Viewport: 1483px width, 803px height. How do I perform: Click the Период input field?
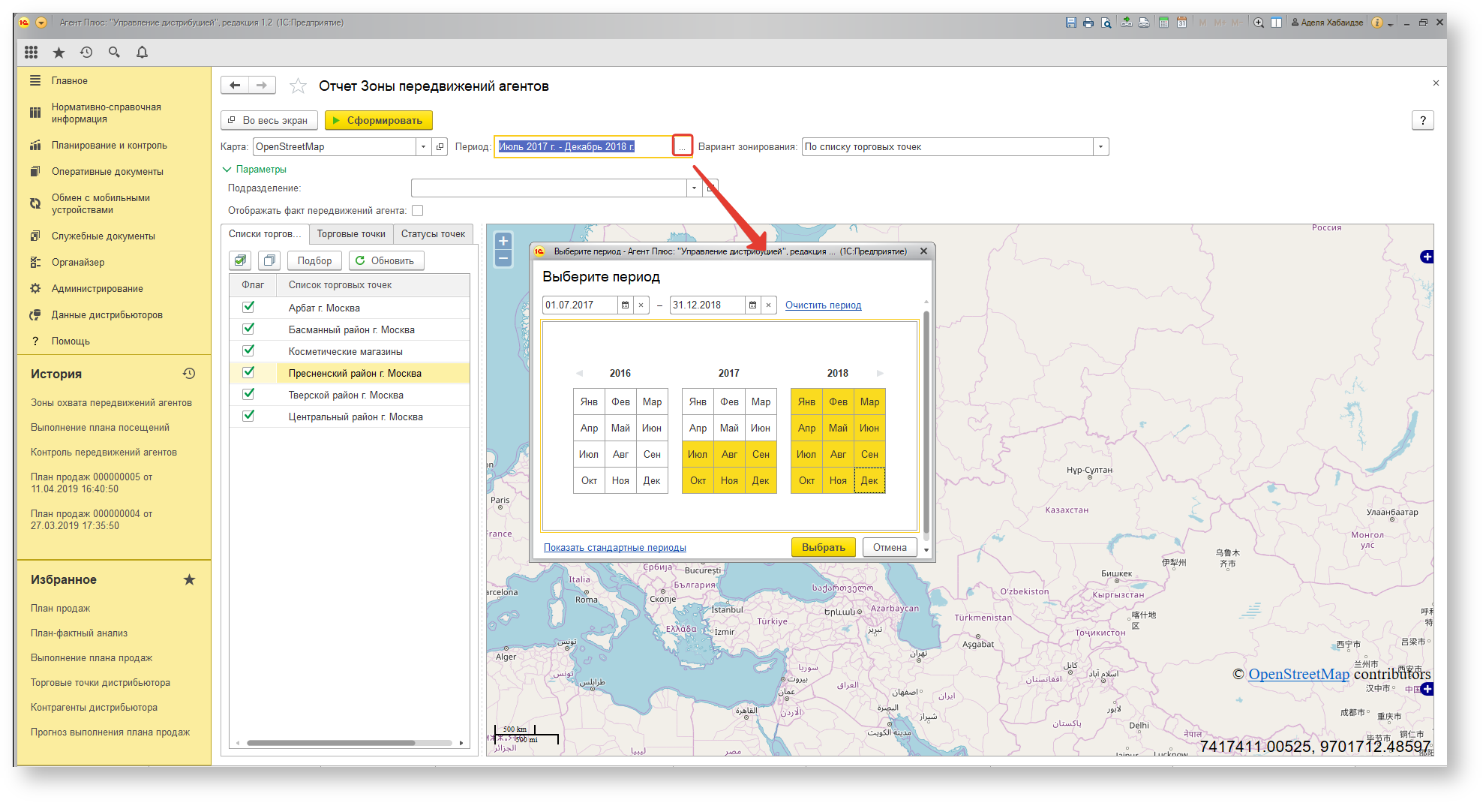coord(583,146)
